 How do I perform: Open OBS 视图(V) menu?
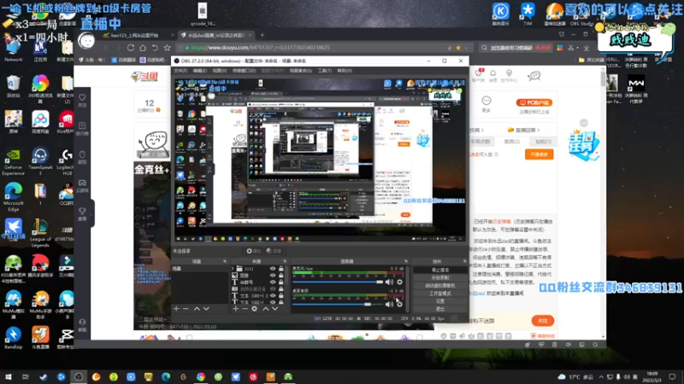[x=220, y=71]
